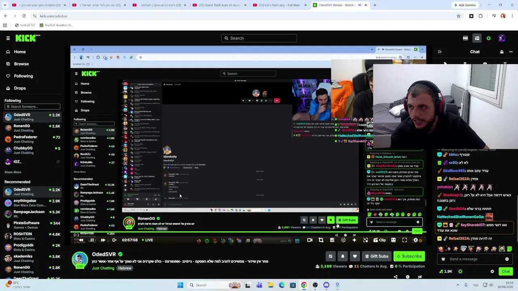Toggle the crossed-eye hide icon below stats
This screenshot has width=518, height=291.
point(420,277)
